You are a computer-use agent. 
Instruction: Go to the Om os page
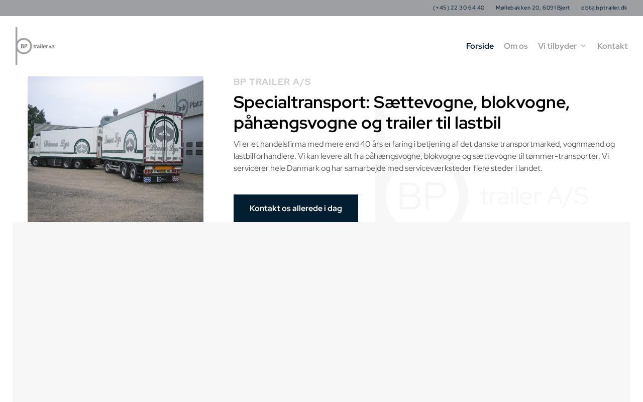point(516,46)
